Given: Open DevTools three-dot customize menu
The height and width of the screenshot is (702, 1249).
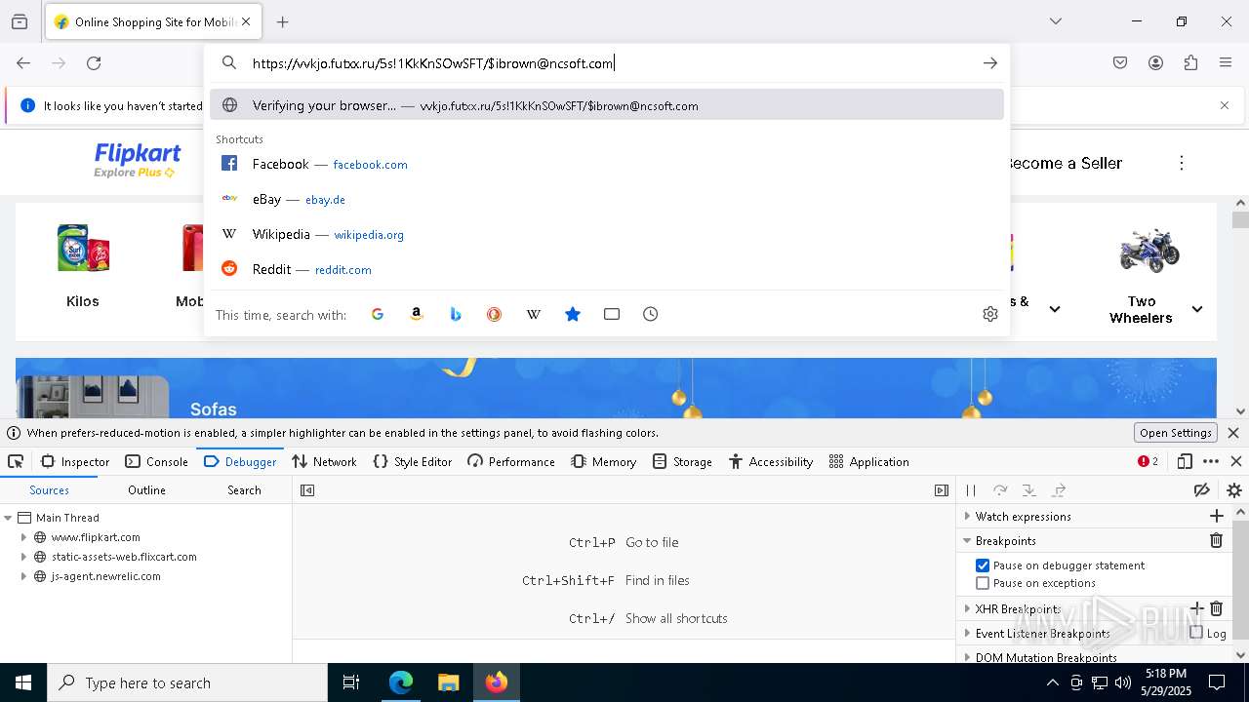Looking at the screenshot, I should pos(1211,462).
